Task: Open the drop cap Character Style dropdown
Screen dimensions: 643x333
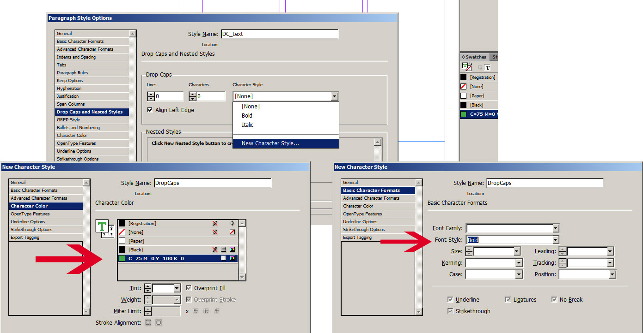Action: 335,96
